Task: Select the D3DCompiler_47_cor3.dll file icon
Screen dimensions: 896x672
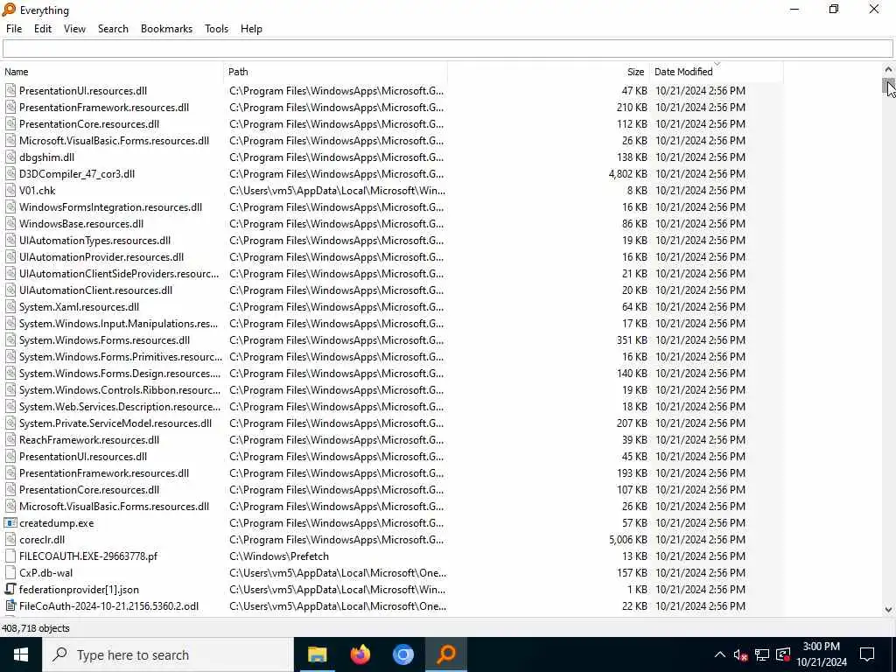Action: click(x=10, y=174)
